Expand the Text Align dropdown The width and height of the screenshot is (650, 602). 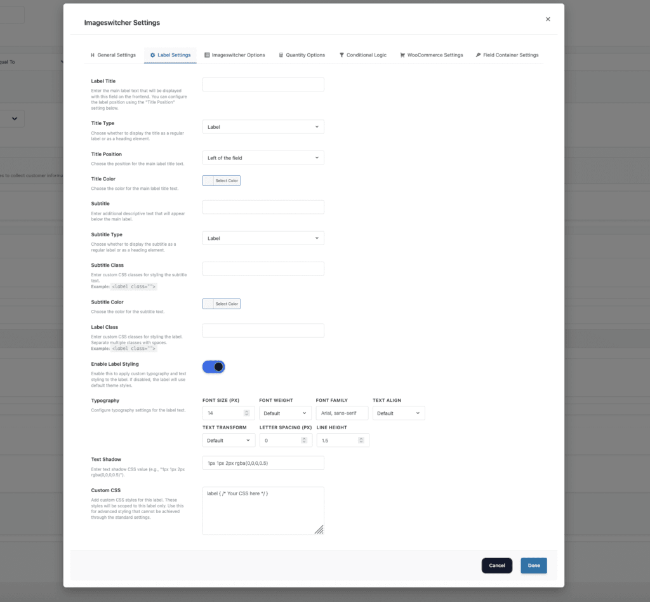399,413
